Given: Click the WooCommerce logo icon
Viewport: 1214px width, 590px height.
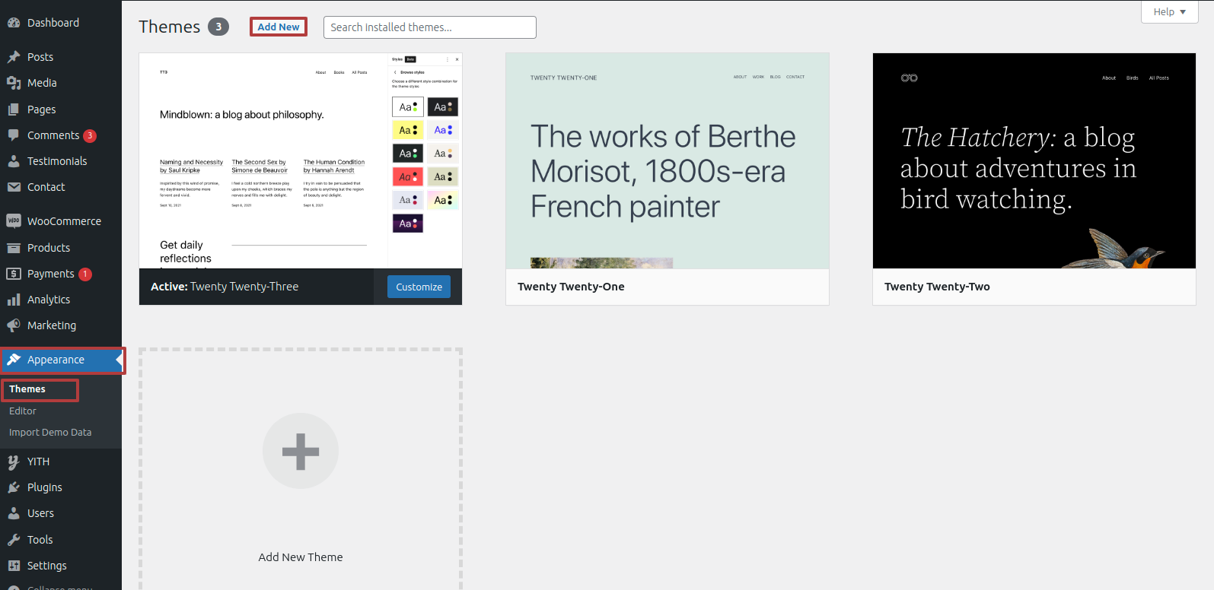Looking at the screenshot, I should (14, 221).
